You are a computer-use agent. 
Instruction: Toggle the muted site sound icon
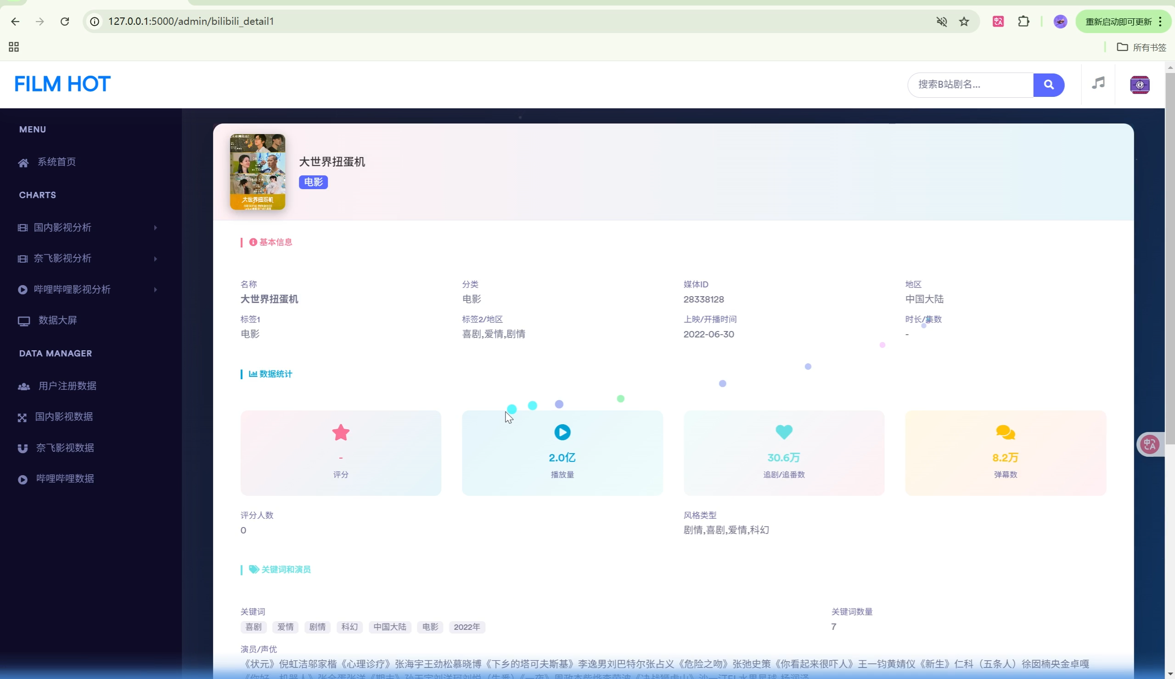point(941,22)
